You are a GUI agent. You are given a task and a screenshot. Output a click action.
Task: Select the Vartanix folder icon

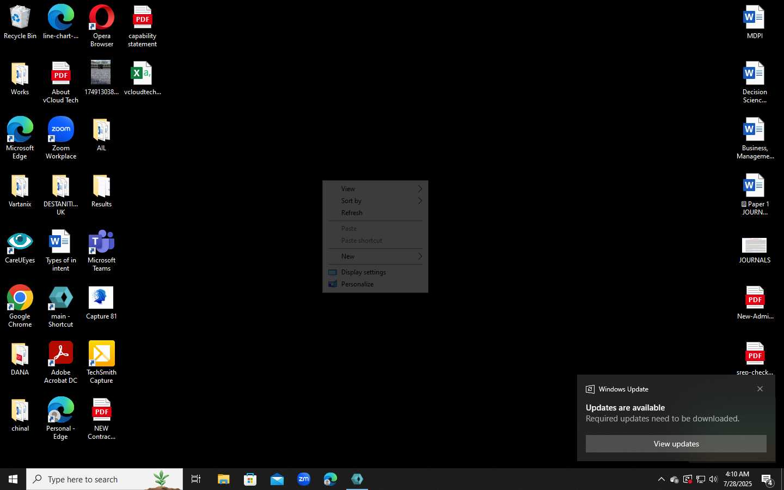20,191
